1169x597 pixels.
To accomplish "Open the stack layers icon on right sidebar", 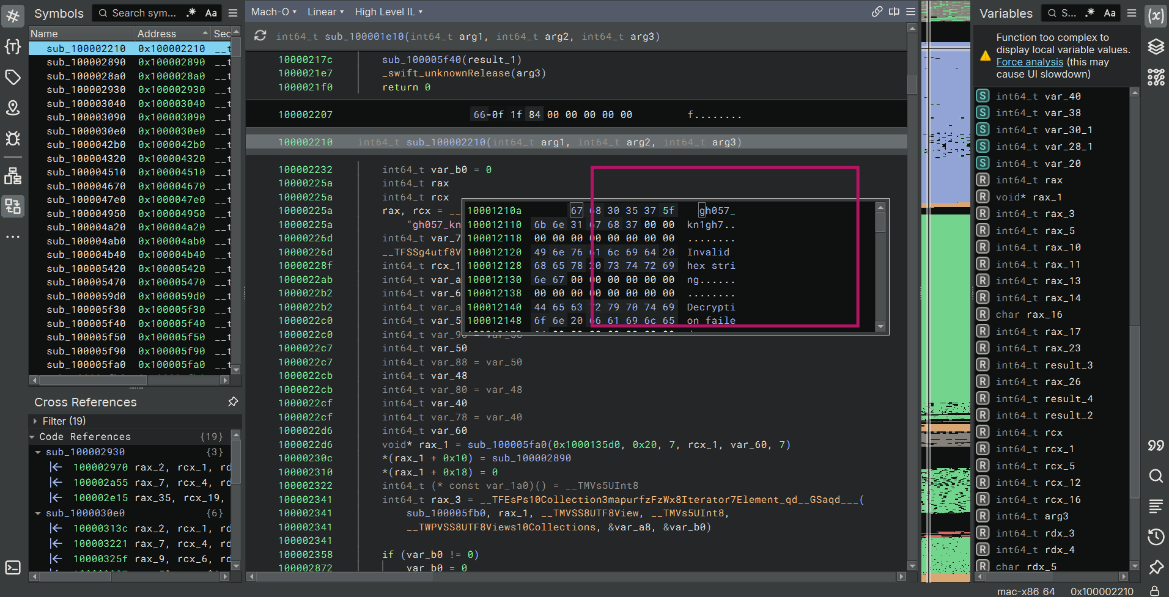I will pos(1156,46).
